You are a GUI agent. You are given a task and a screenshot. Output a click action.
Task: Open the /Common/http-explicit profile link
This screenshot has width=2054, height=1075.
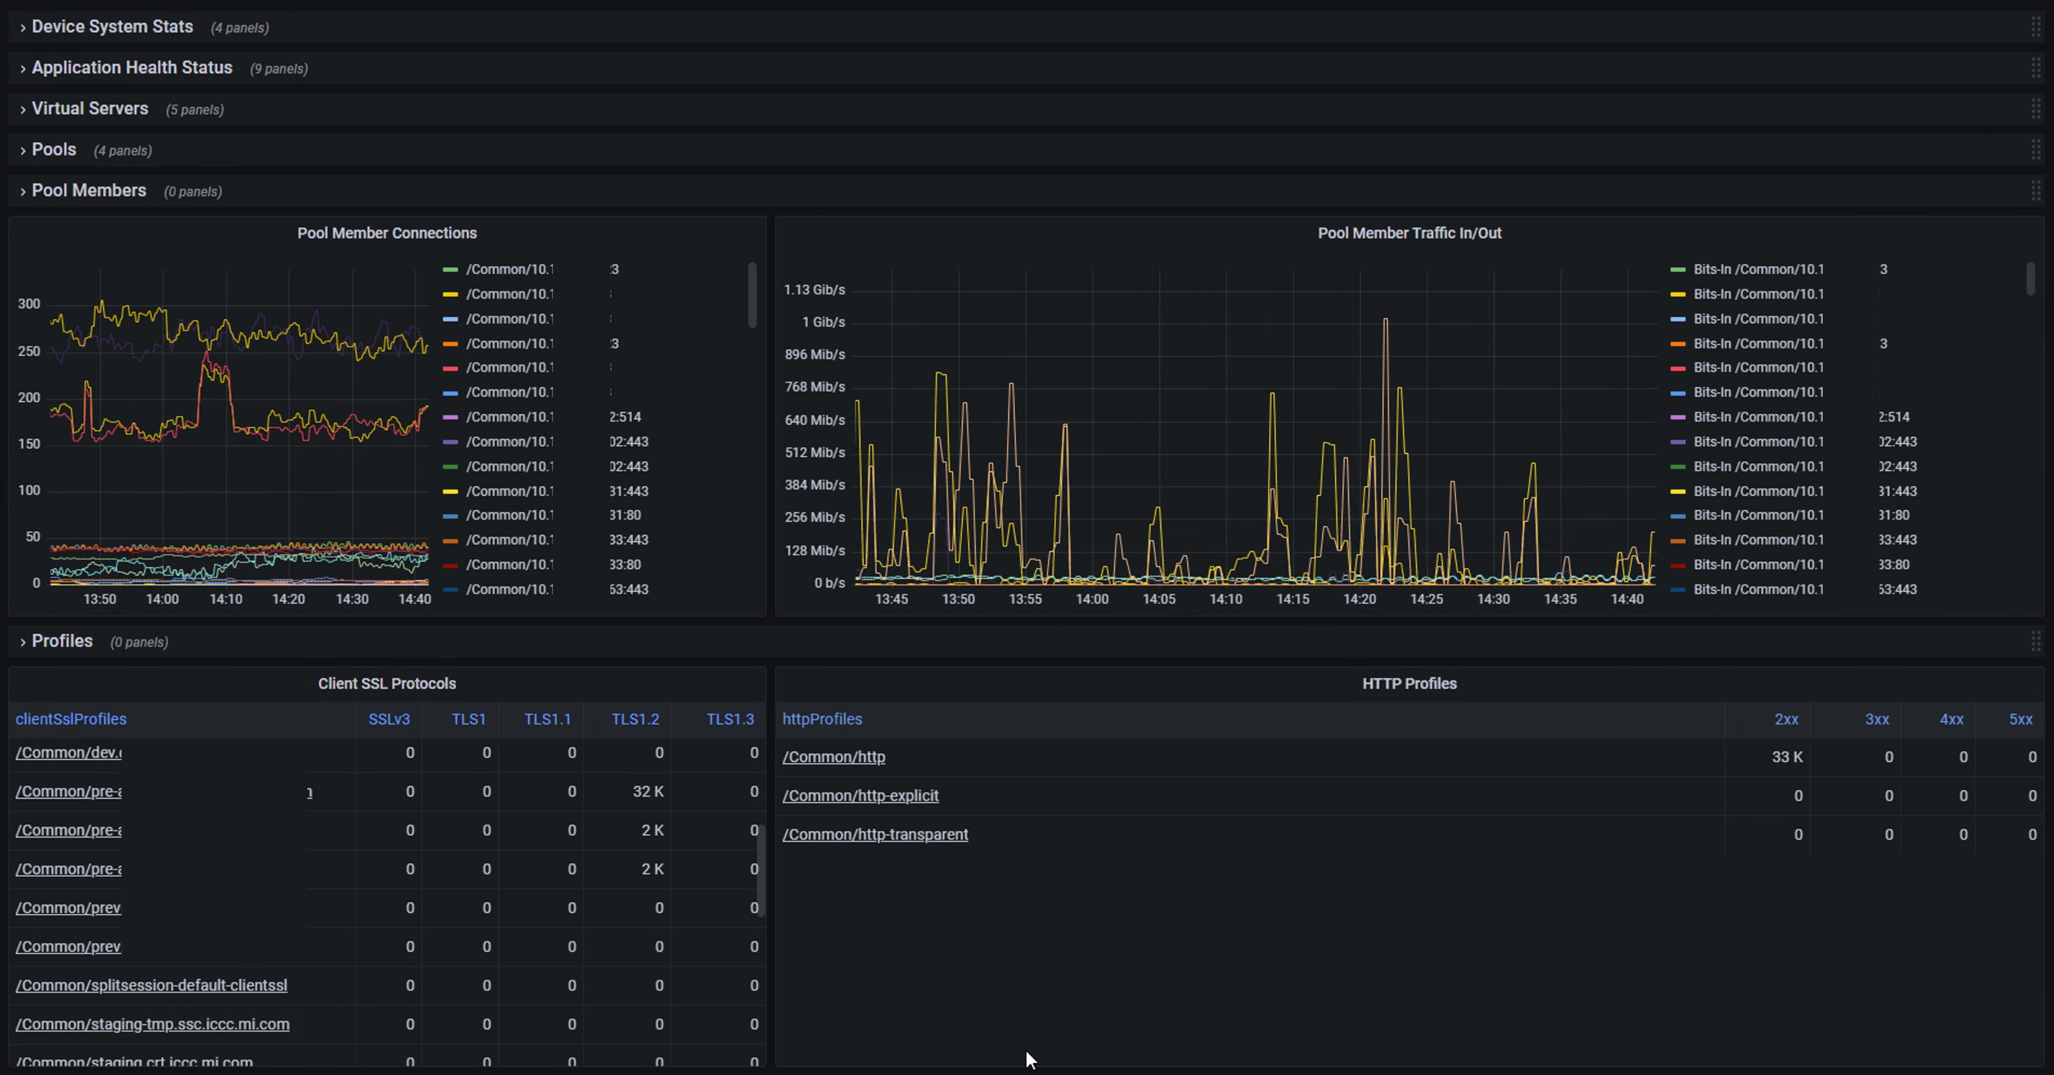click(x=860, y=795)
